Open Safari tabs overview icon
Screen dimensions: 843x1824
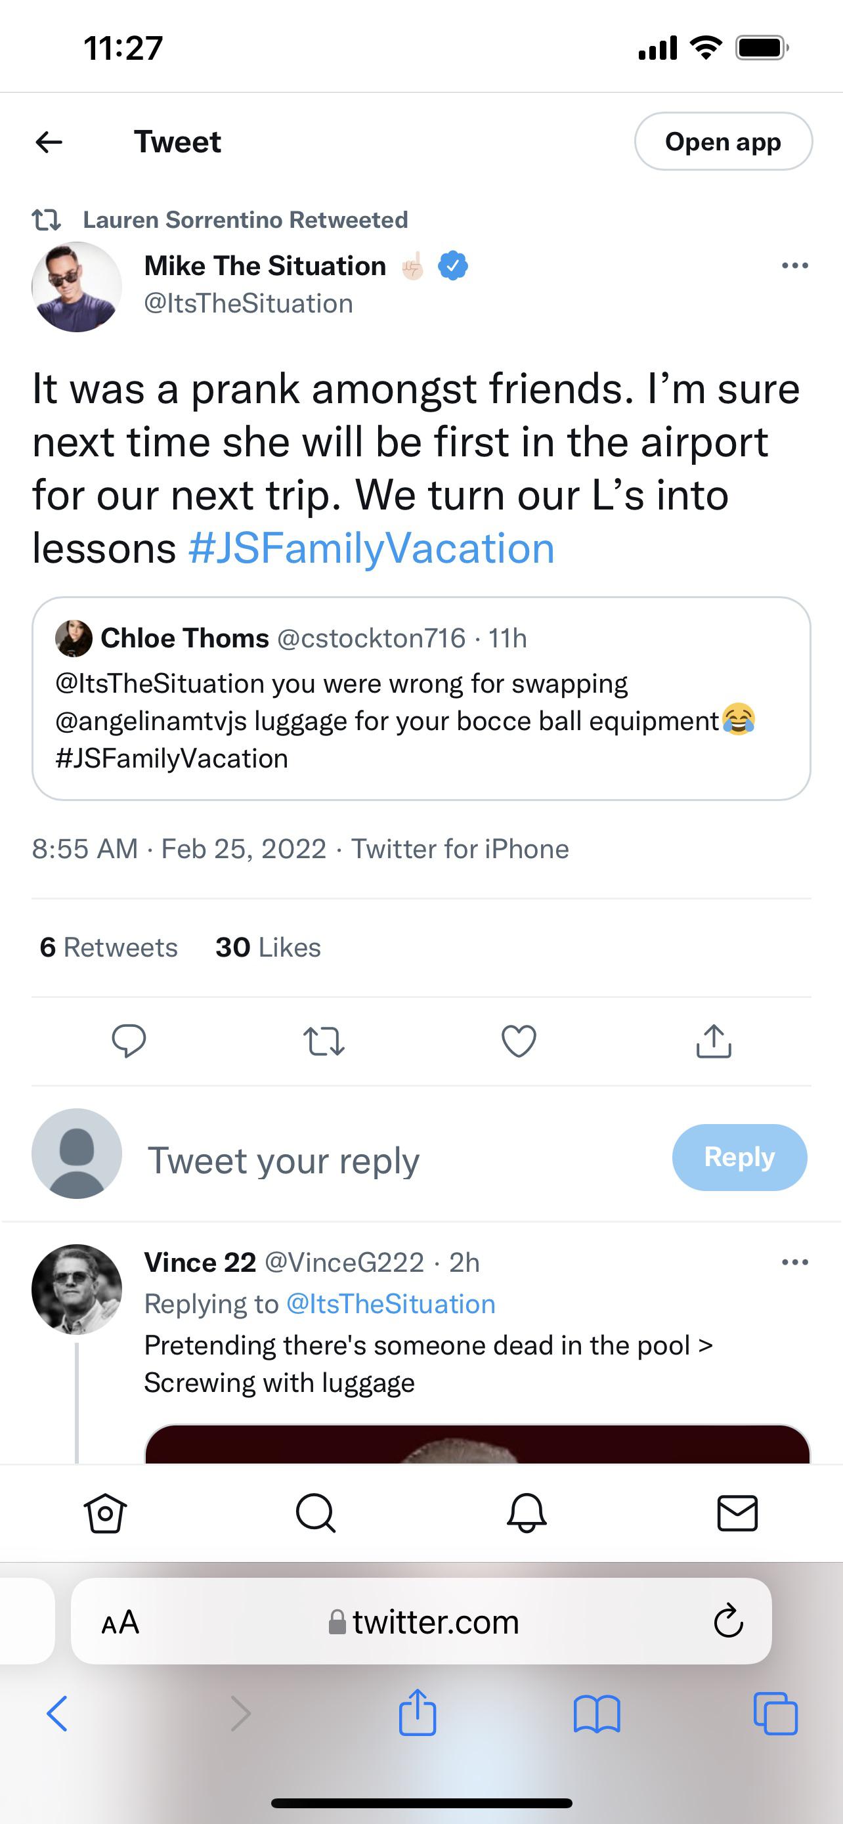[x=776, y=1714]
